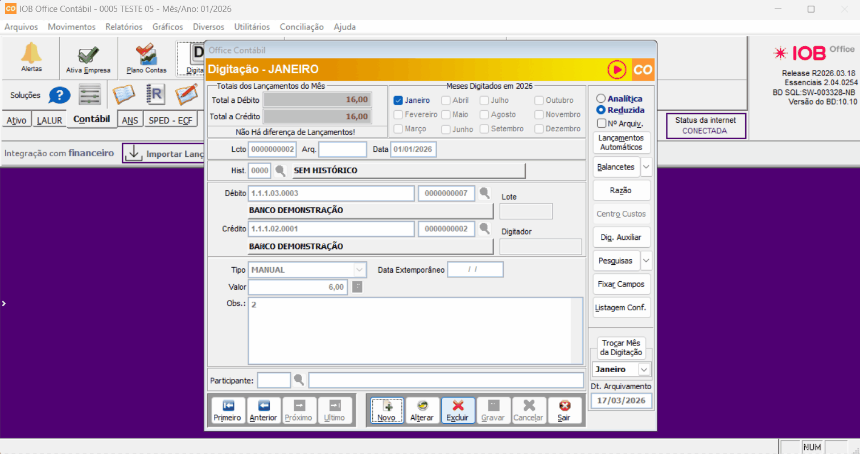Go to the Primeiro record button

(x=227, y=410)
